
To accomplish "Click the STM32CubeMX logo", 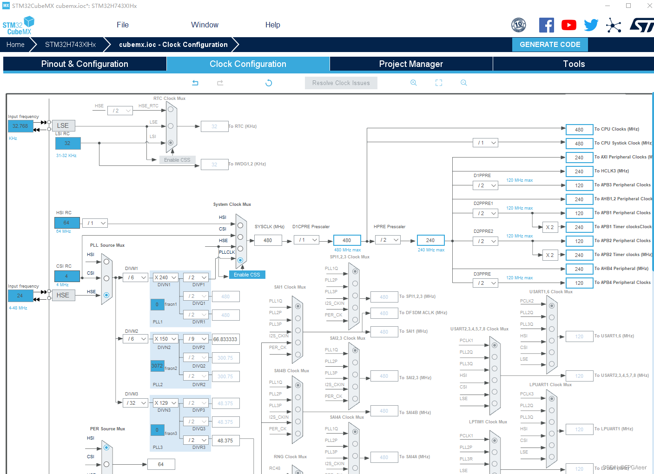I will coord(19,26).
